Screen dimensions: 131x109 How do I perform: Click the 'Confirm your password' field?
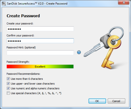pos(40,41)
